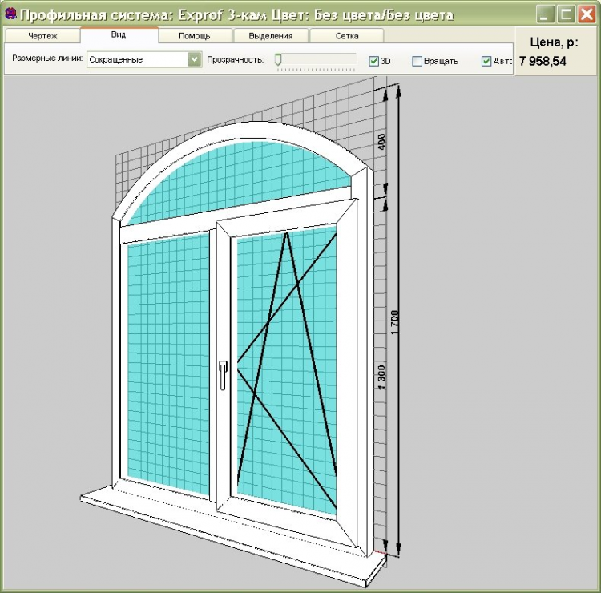The image size is (601, 593).
Task: Switch to the Сетка tab
Action: 347,36
